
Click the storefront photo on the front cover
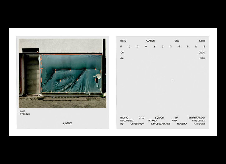click(x=62, y=73)
